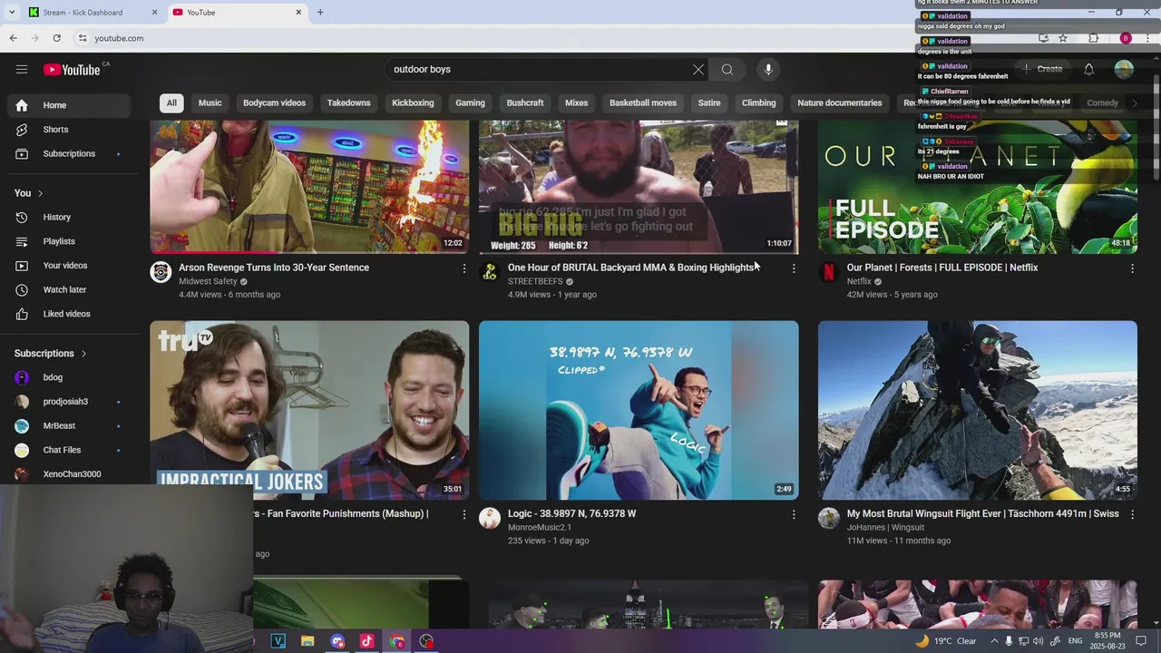Open the Chrome profile avatar

coord(1126,38)
